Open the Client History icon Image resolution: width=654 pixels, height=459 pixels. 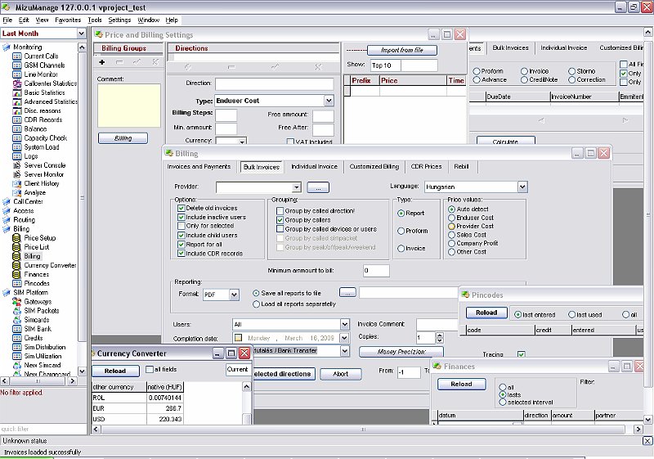16,183
